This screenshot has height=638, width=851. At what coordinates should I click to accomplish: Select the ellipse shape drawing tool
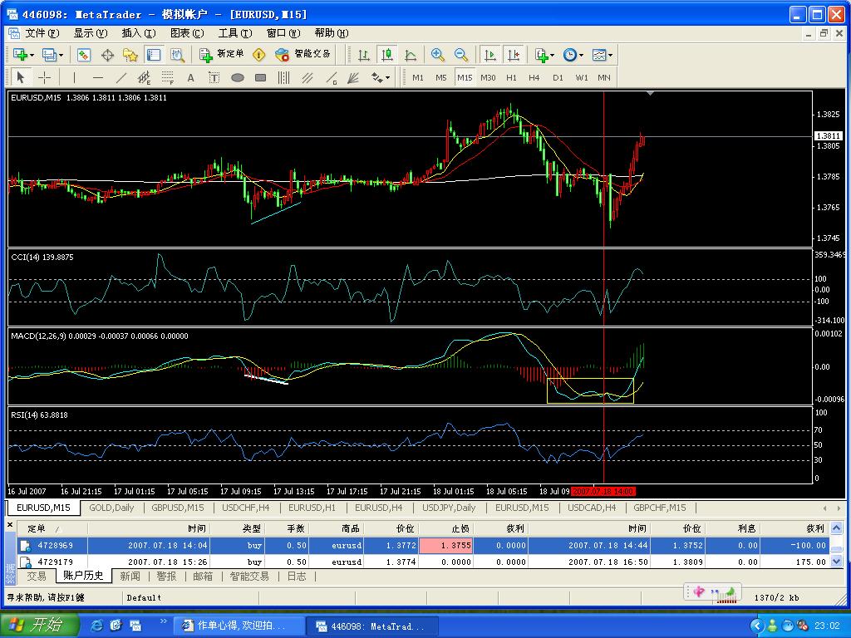pos(237,77)
